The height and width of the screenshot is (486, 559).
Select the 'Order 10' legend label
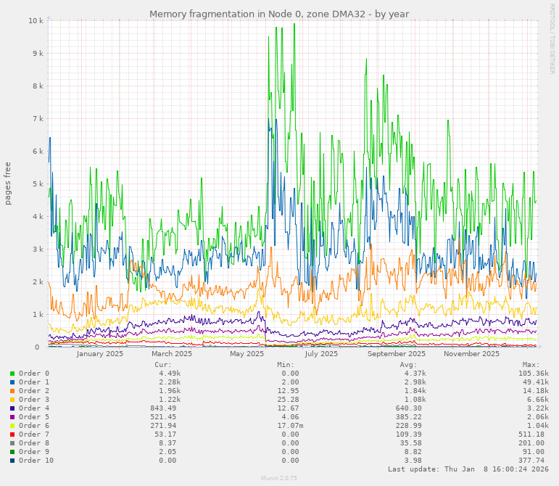pos(36,461)
